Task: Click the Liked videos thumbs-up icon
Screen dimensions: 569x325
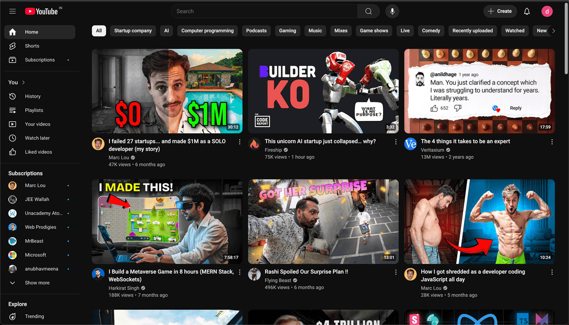Action: click(12, 152)
